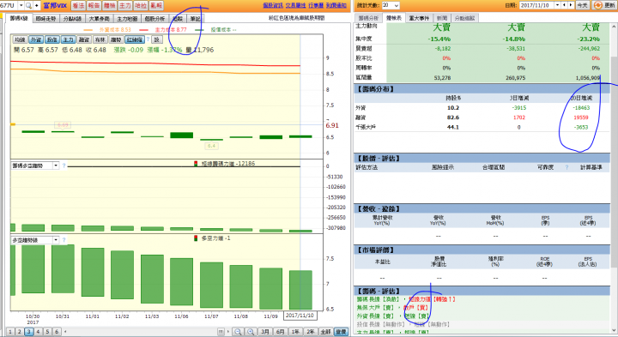618x337 pixels.
Task: Expand the 多空趨勢線 indicator dropdown
Action: pyautogui.click(x=56, y=240)
